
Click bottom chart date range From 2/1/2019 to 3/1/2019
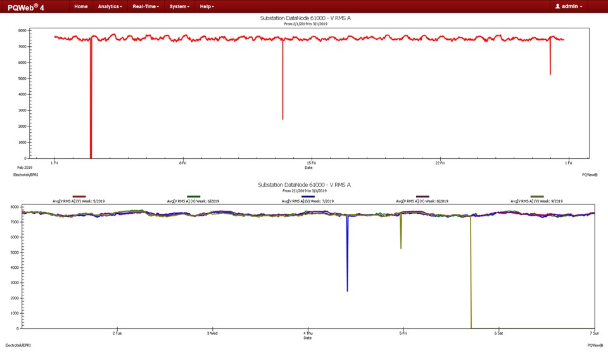(305, 190)
